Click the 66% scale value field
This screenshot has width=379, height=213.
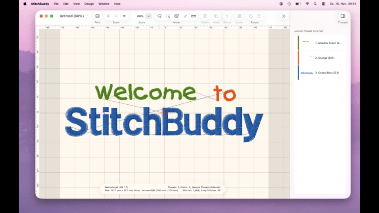[139, 16]
